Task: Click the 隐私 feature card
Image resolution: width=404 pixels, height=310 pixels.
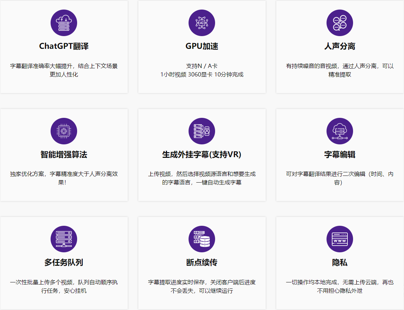Action: (x=340, y=263)
